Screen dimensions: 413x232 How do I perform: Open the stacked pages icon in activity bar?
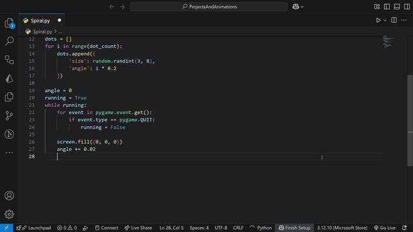coord(9,97)
